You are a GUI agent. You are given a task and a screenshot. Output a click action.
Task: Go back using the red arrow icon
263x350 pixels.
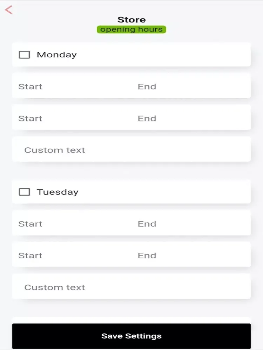8,10
